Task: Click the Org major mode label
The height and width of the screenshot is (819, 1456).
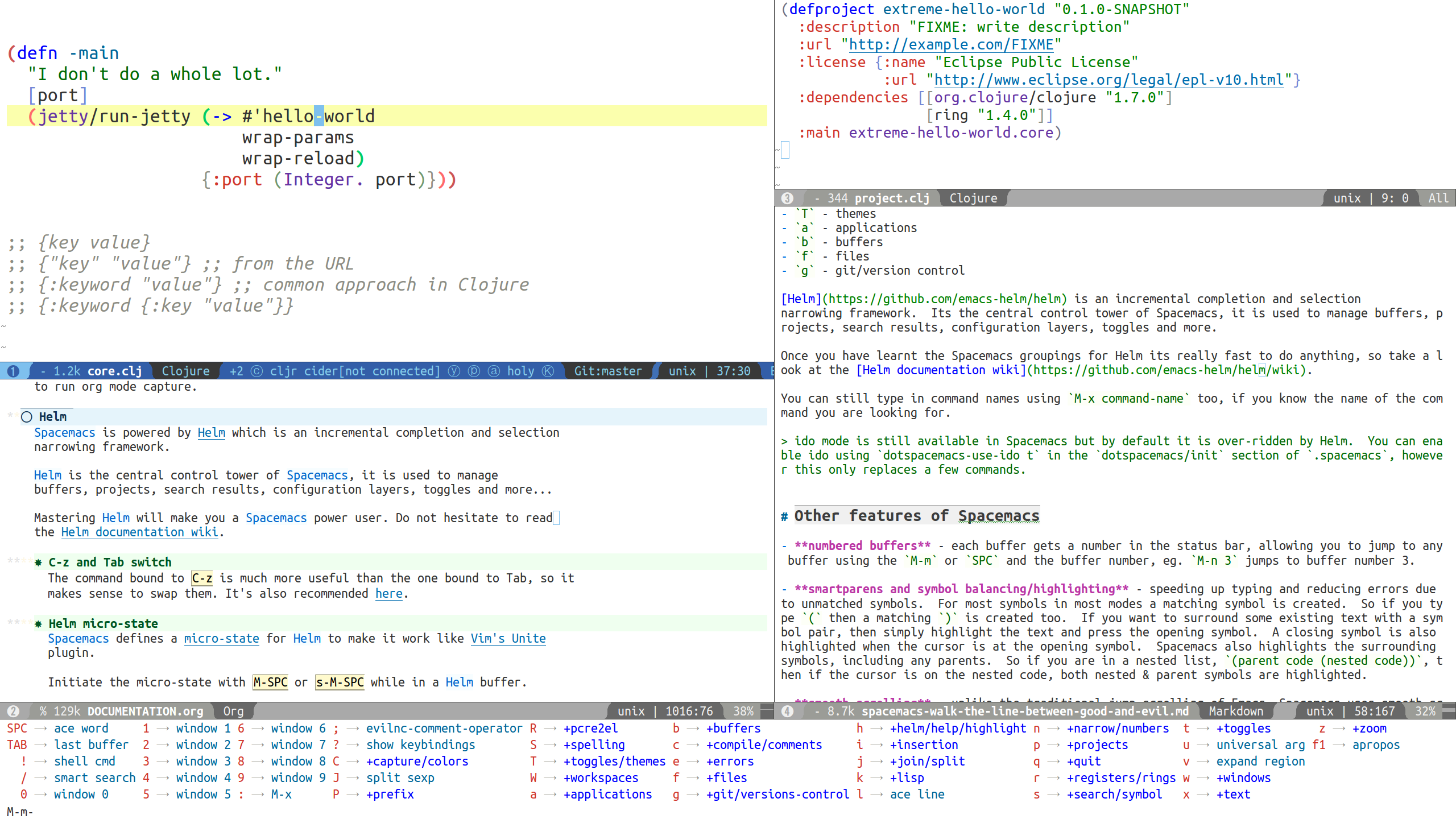Action: 233,712
